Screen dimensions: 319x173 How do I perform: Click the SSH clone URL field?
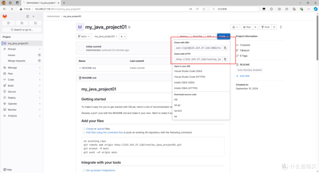(198, 48)
